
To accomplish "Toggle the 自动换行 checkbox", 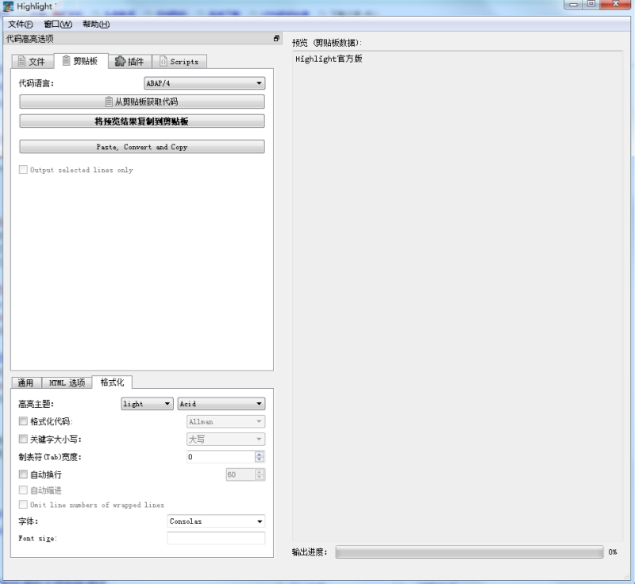I will [23, 474].
